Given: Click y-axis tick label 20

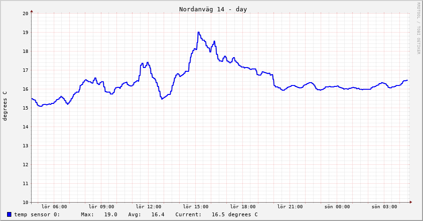Looking at the screenshot, I should 25,14.
